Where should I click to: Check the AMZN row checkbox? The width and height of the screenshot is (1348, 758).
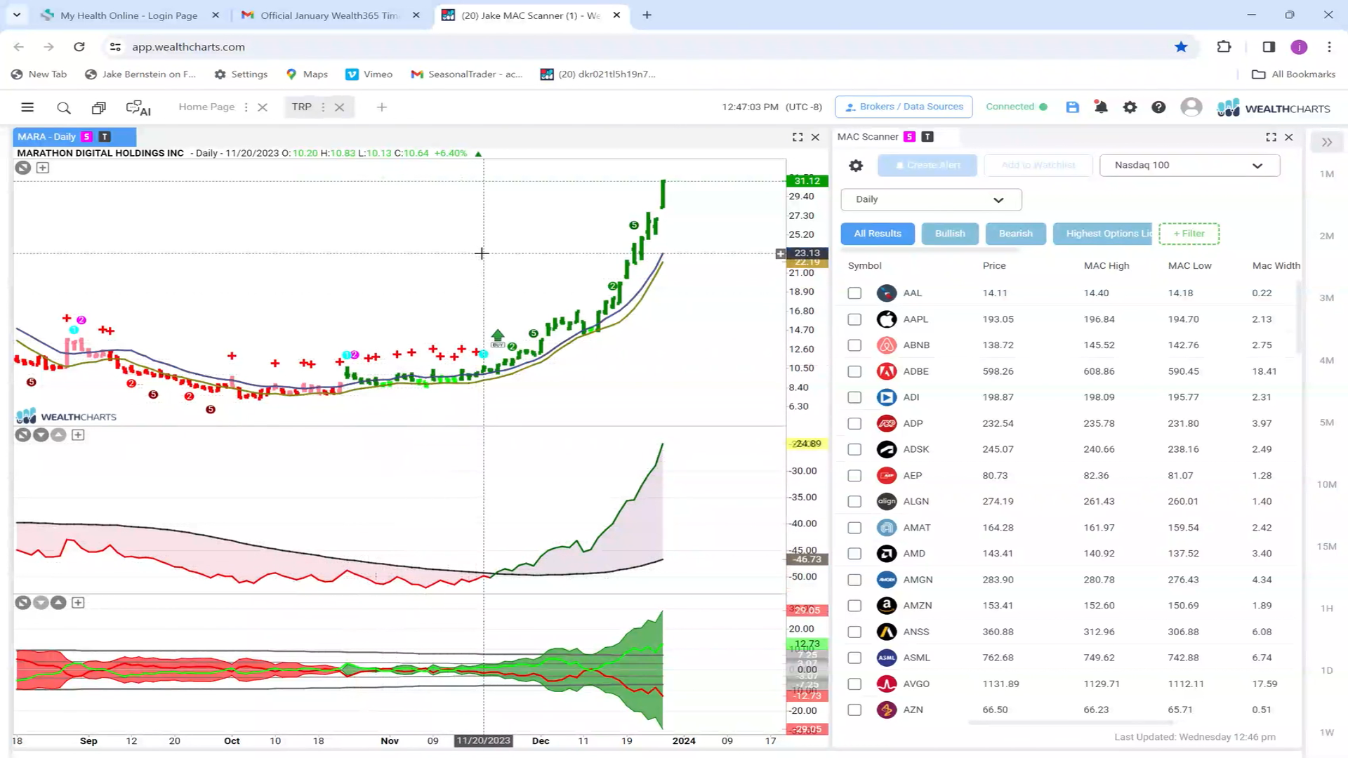(854, 606)
